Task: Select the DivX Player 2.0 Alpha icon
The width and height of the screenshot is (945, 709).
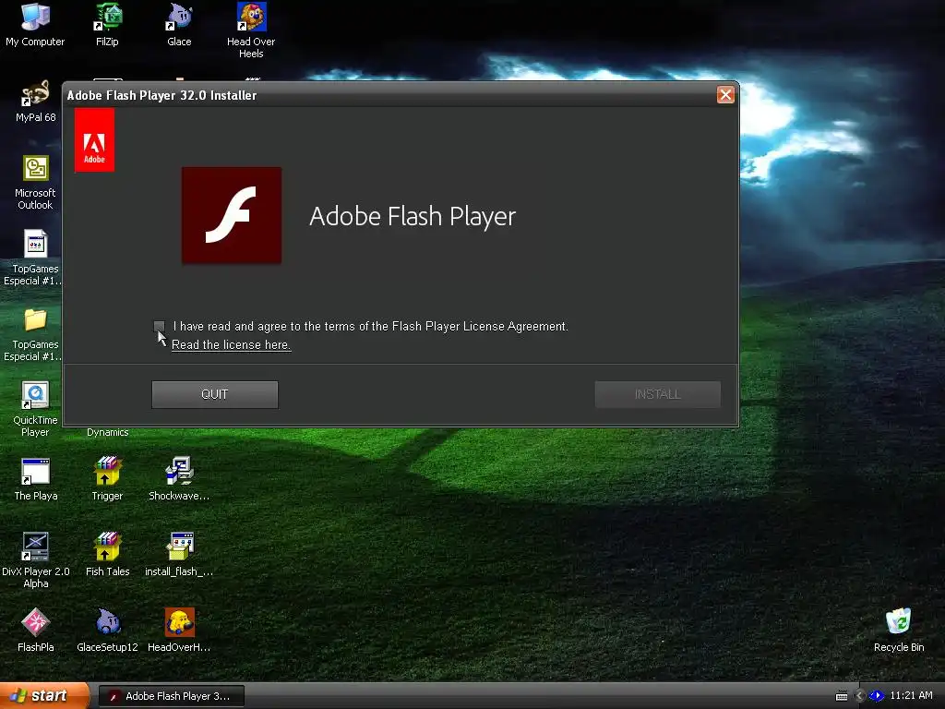Action: (36, 560)
